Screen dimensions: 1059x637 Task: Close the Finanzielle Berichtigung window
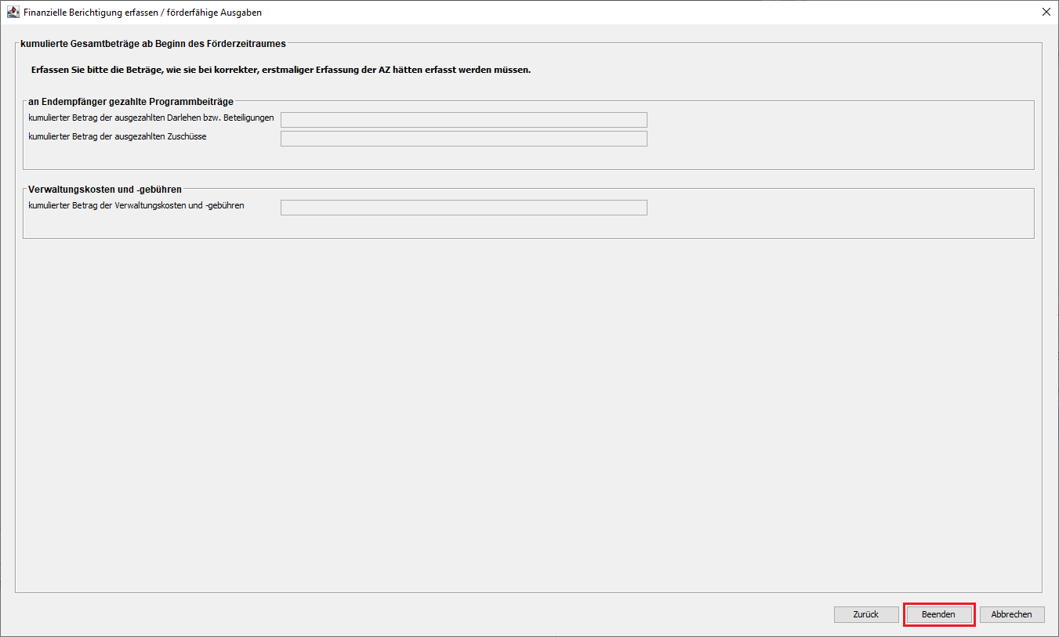click(1046, 13)
